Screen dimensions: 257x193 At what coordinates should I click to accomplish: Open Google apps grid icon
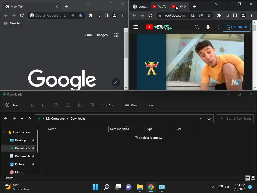116,35
